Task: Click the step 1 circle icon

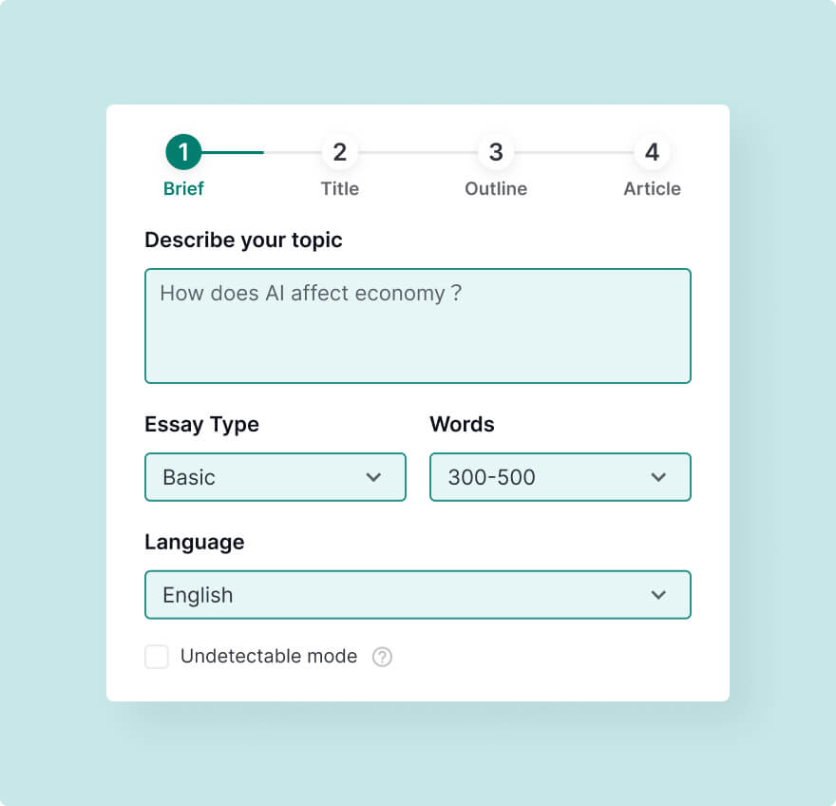Action: [x=183, y=152]
